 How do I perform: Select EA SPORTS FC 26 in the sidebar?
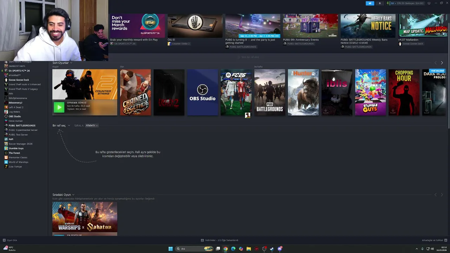19,71
